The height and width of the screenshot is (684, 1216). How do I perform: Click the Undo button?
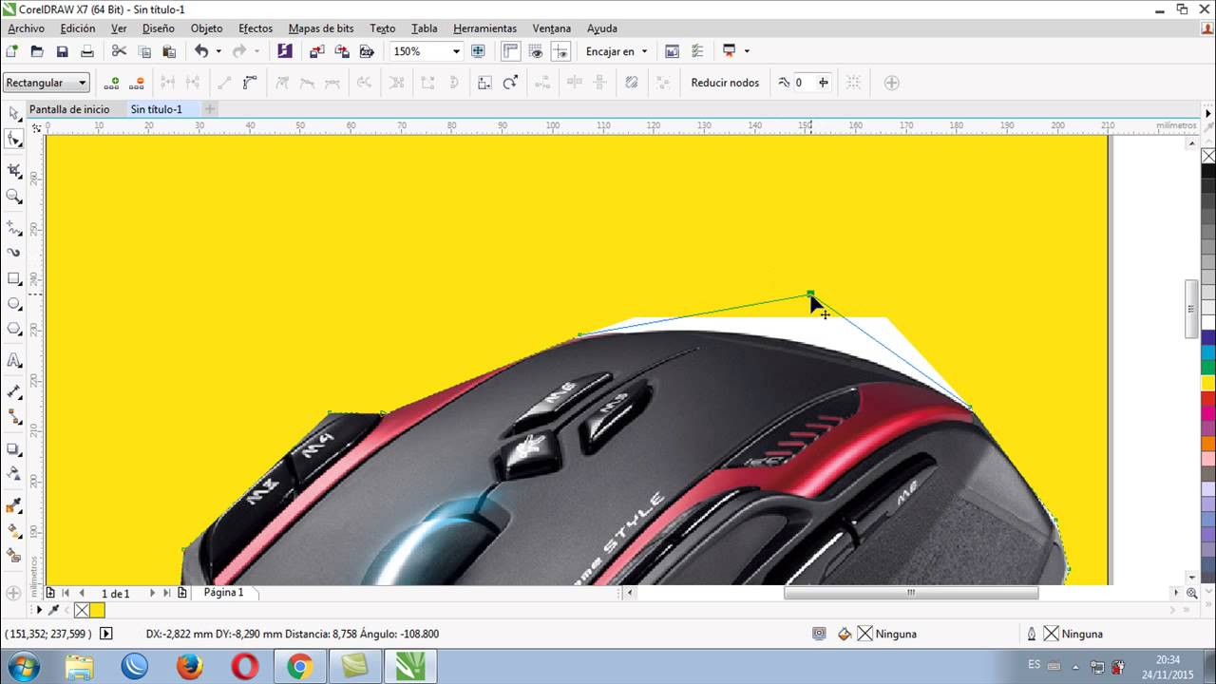pos(201,51)
